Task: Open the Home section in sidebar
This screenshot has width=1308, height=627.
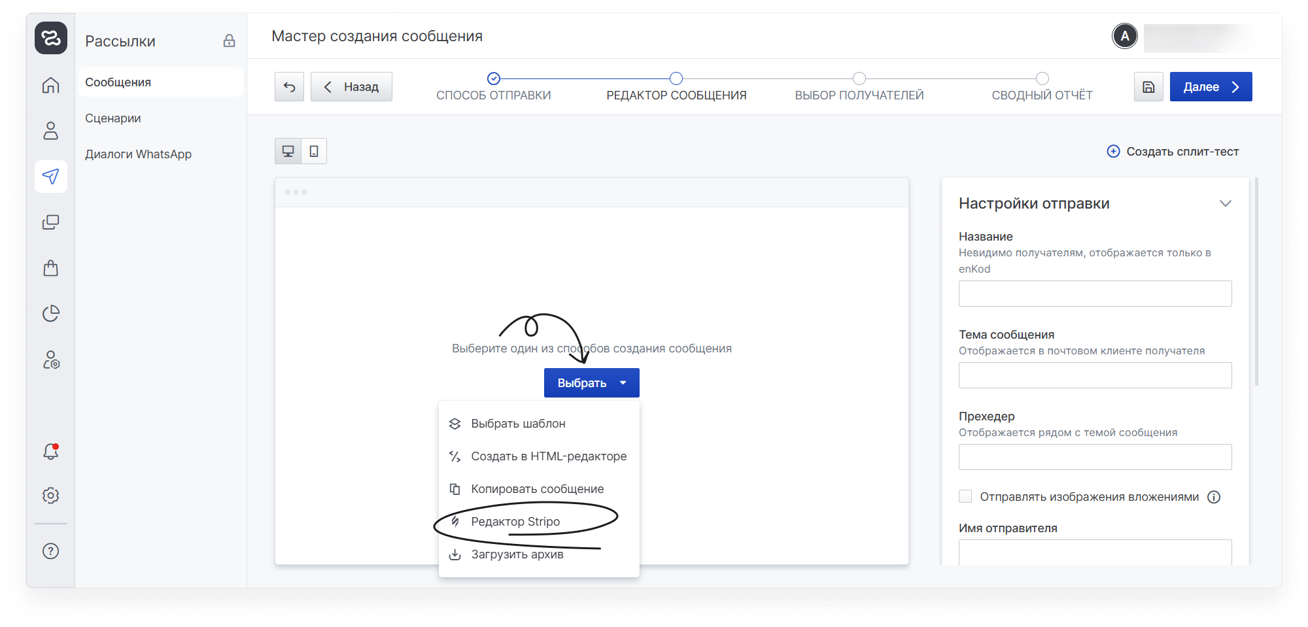Action: click(x=51, y=86)
